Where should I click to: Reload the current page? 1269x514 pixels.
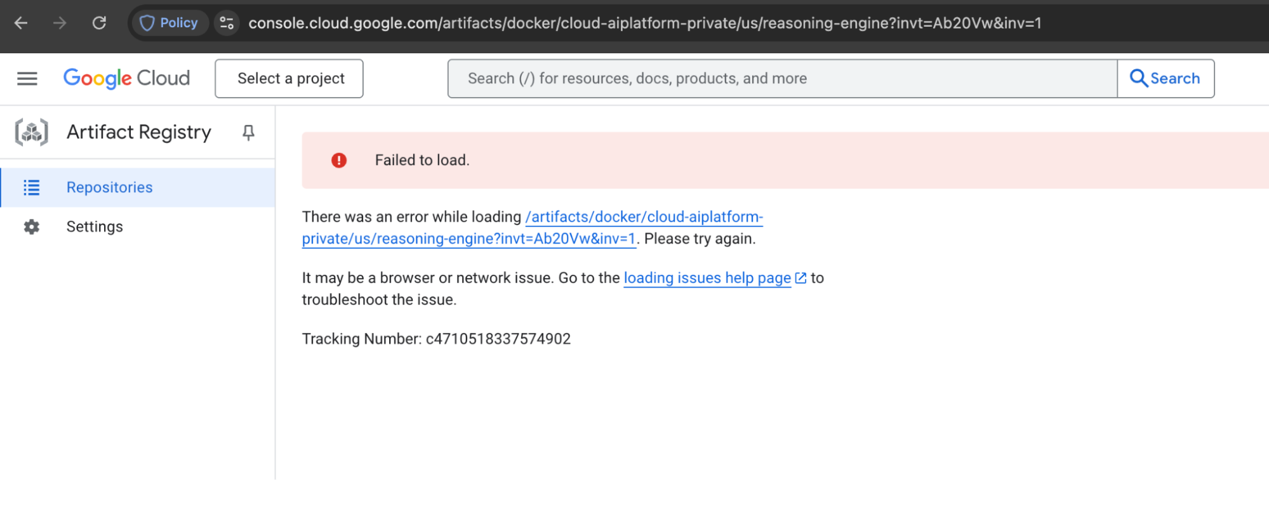pos(99,23)
